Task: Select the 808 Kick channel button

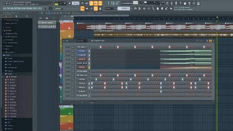Action: 82,87
